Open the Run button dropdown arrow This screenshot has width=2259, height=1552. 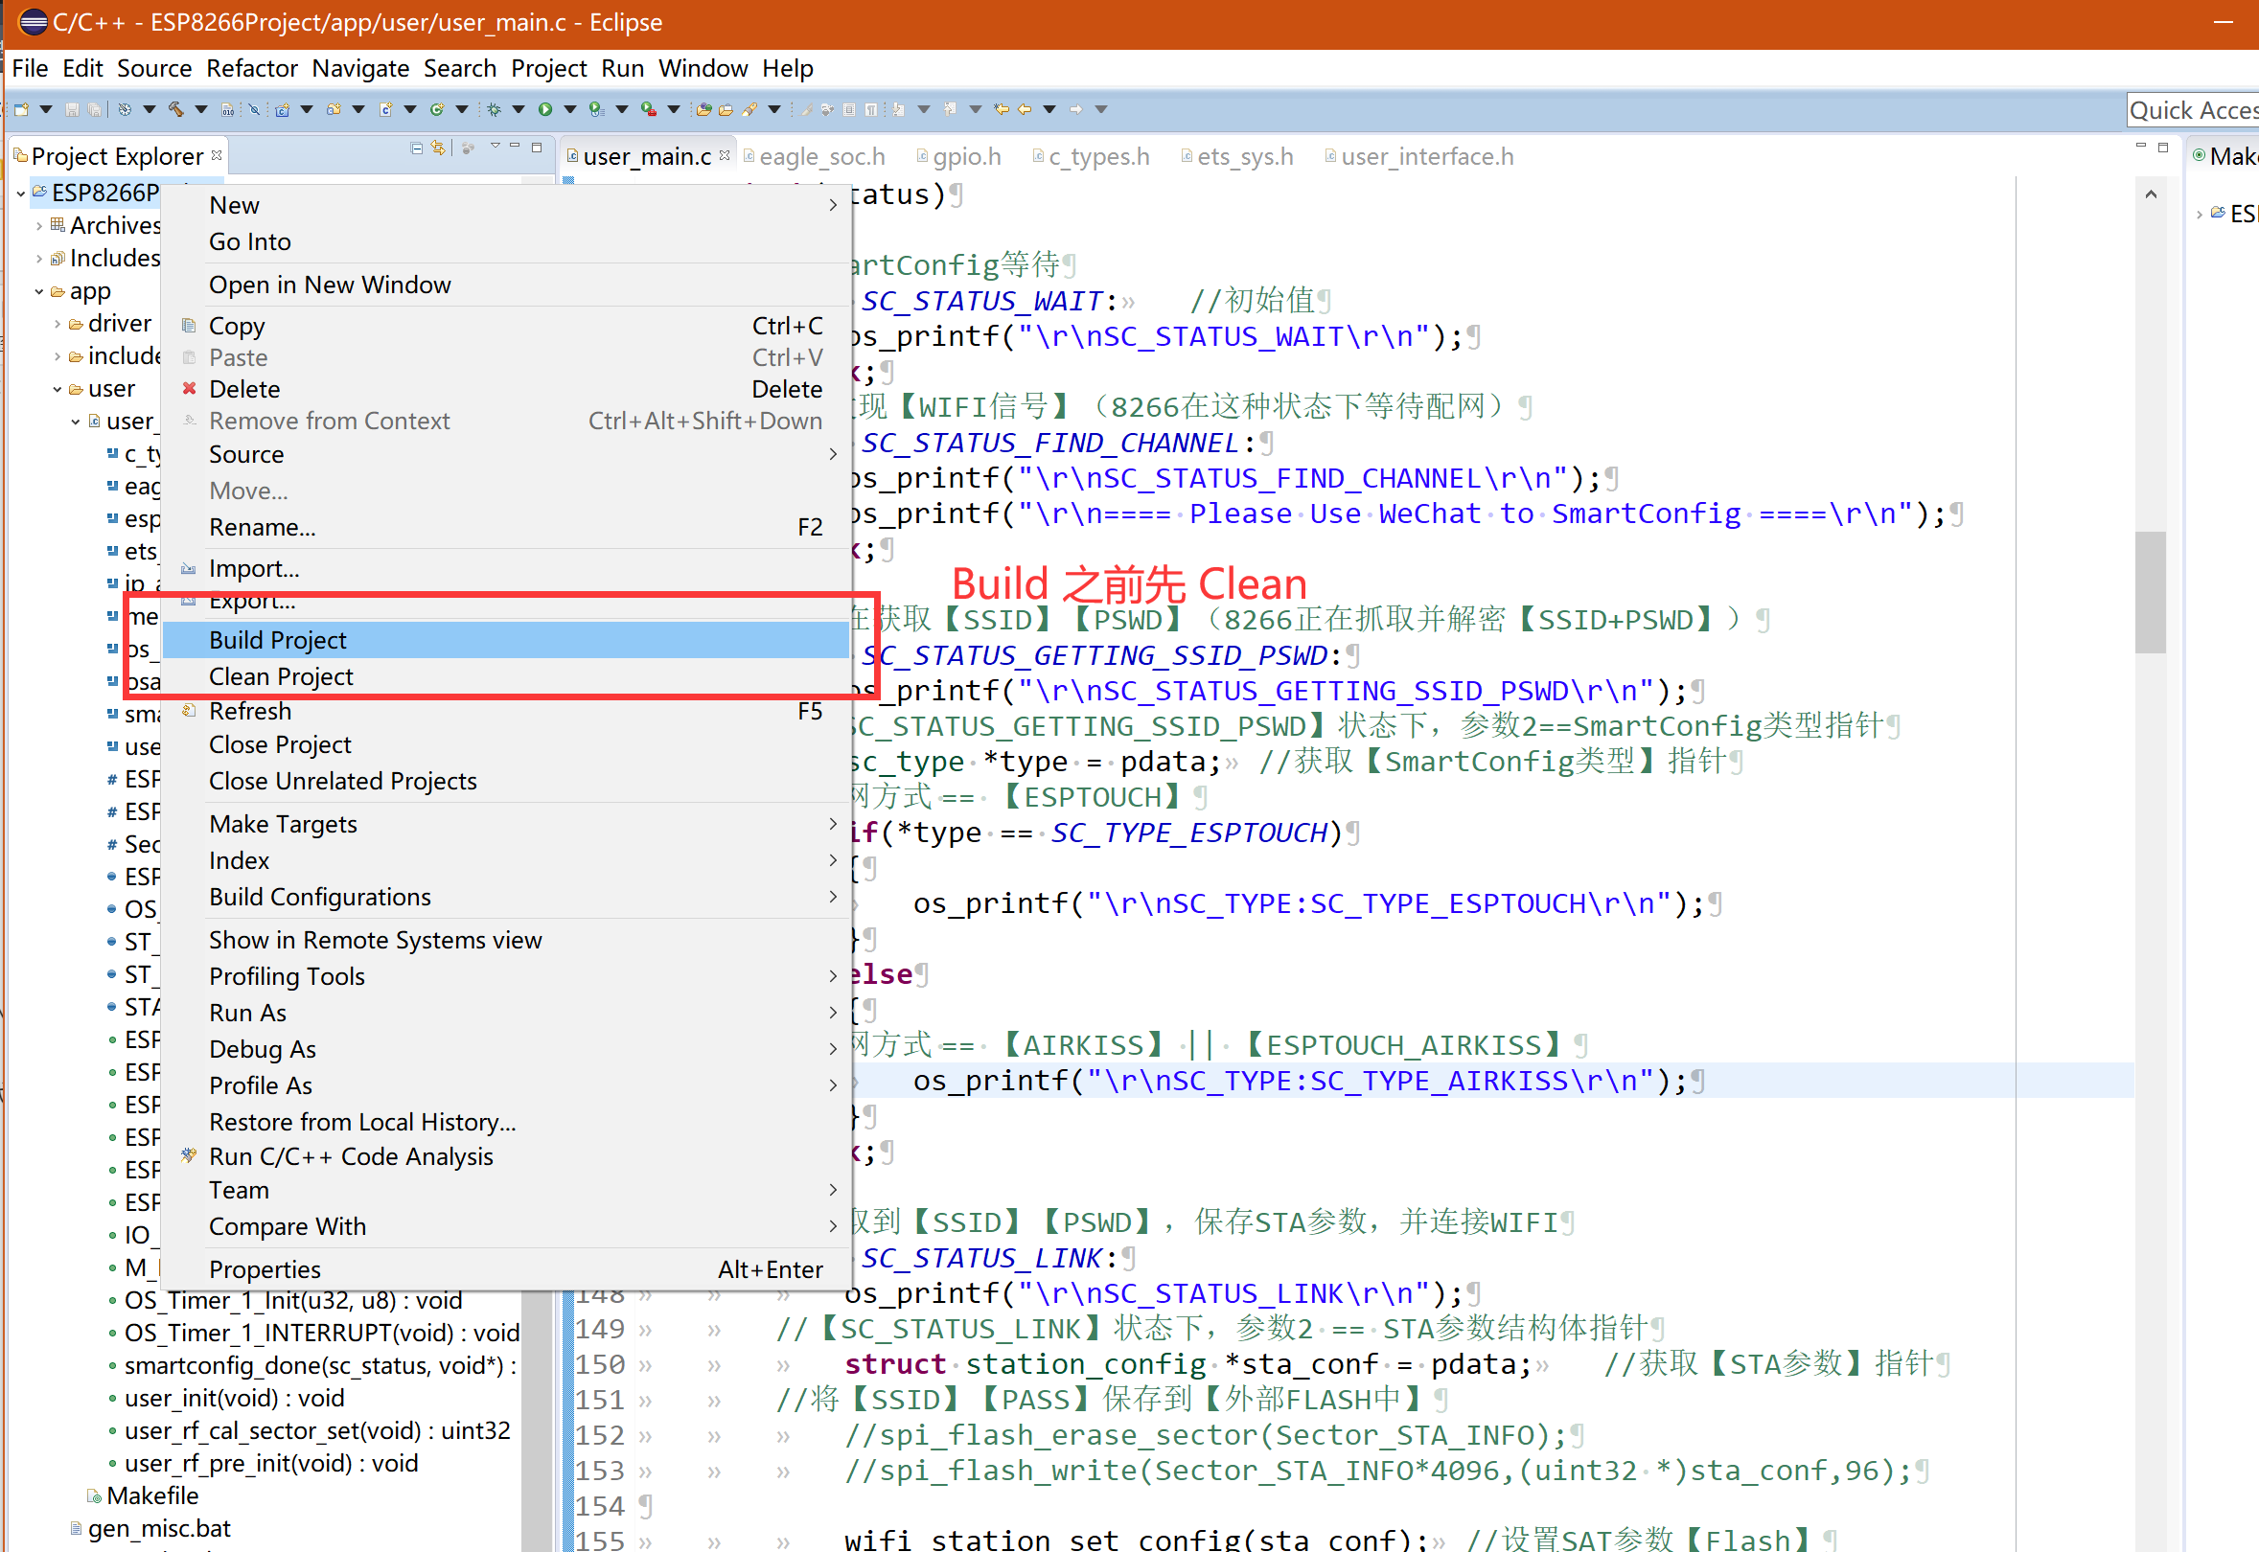click(x=570, y=109)
